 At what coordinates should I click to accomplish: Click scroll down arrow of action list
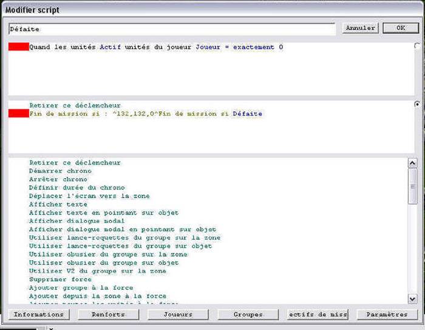click(412, 298)
